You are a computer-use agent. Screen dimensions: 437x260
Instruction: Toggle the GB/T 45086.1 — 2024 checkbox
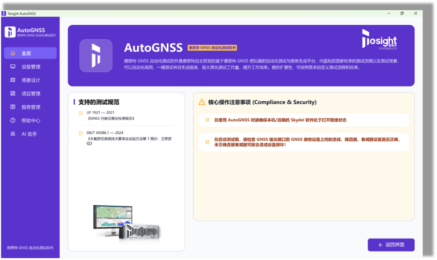point(81,133)
